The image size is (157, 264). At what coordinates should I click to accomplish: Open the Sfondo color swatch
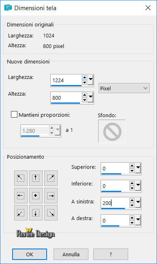[x=112, y=131]
